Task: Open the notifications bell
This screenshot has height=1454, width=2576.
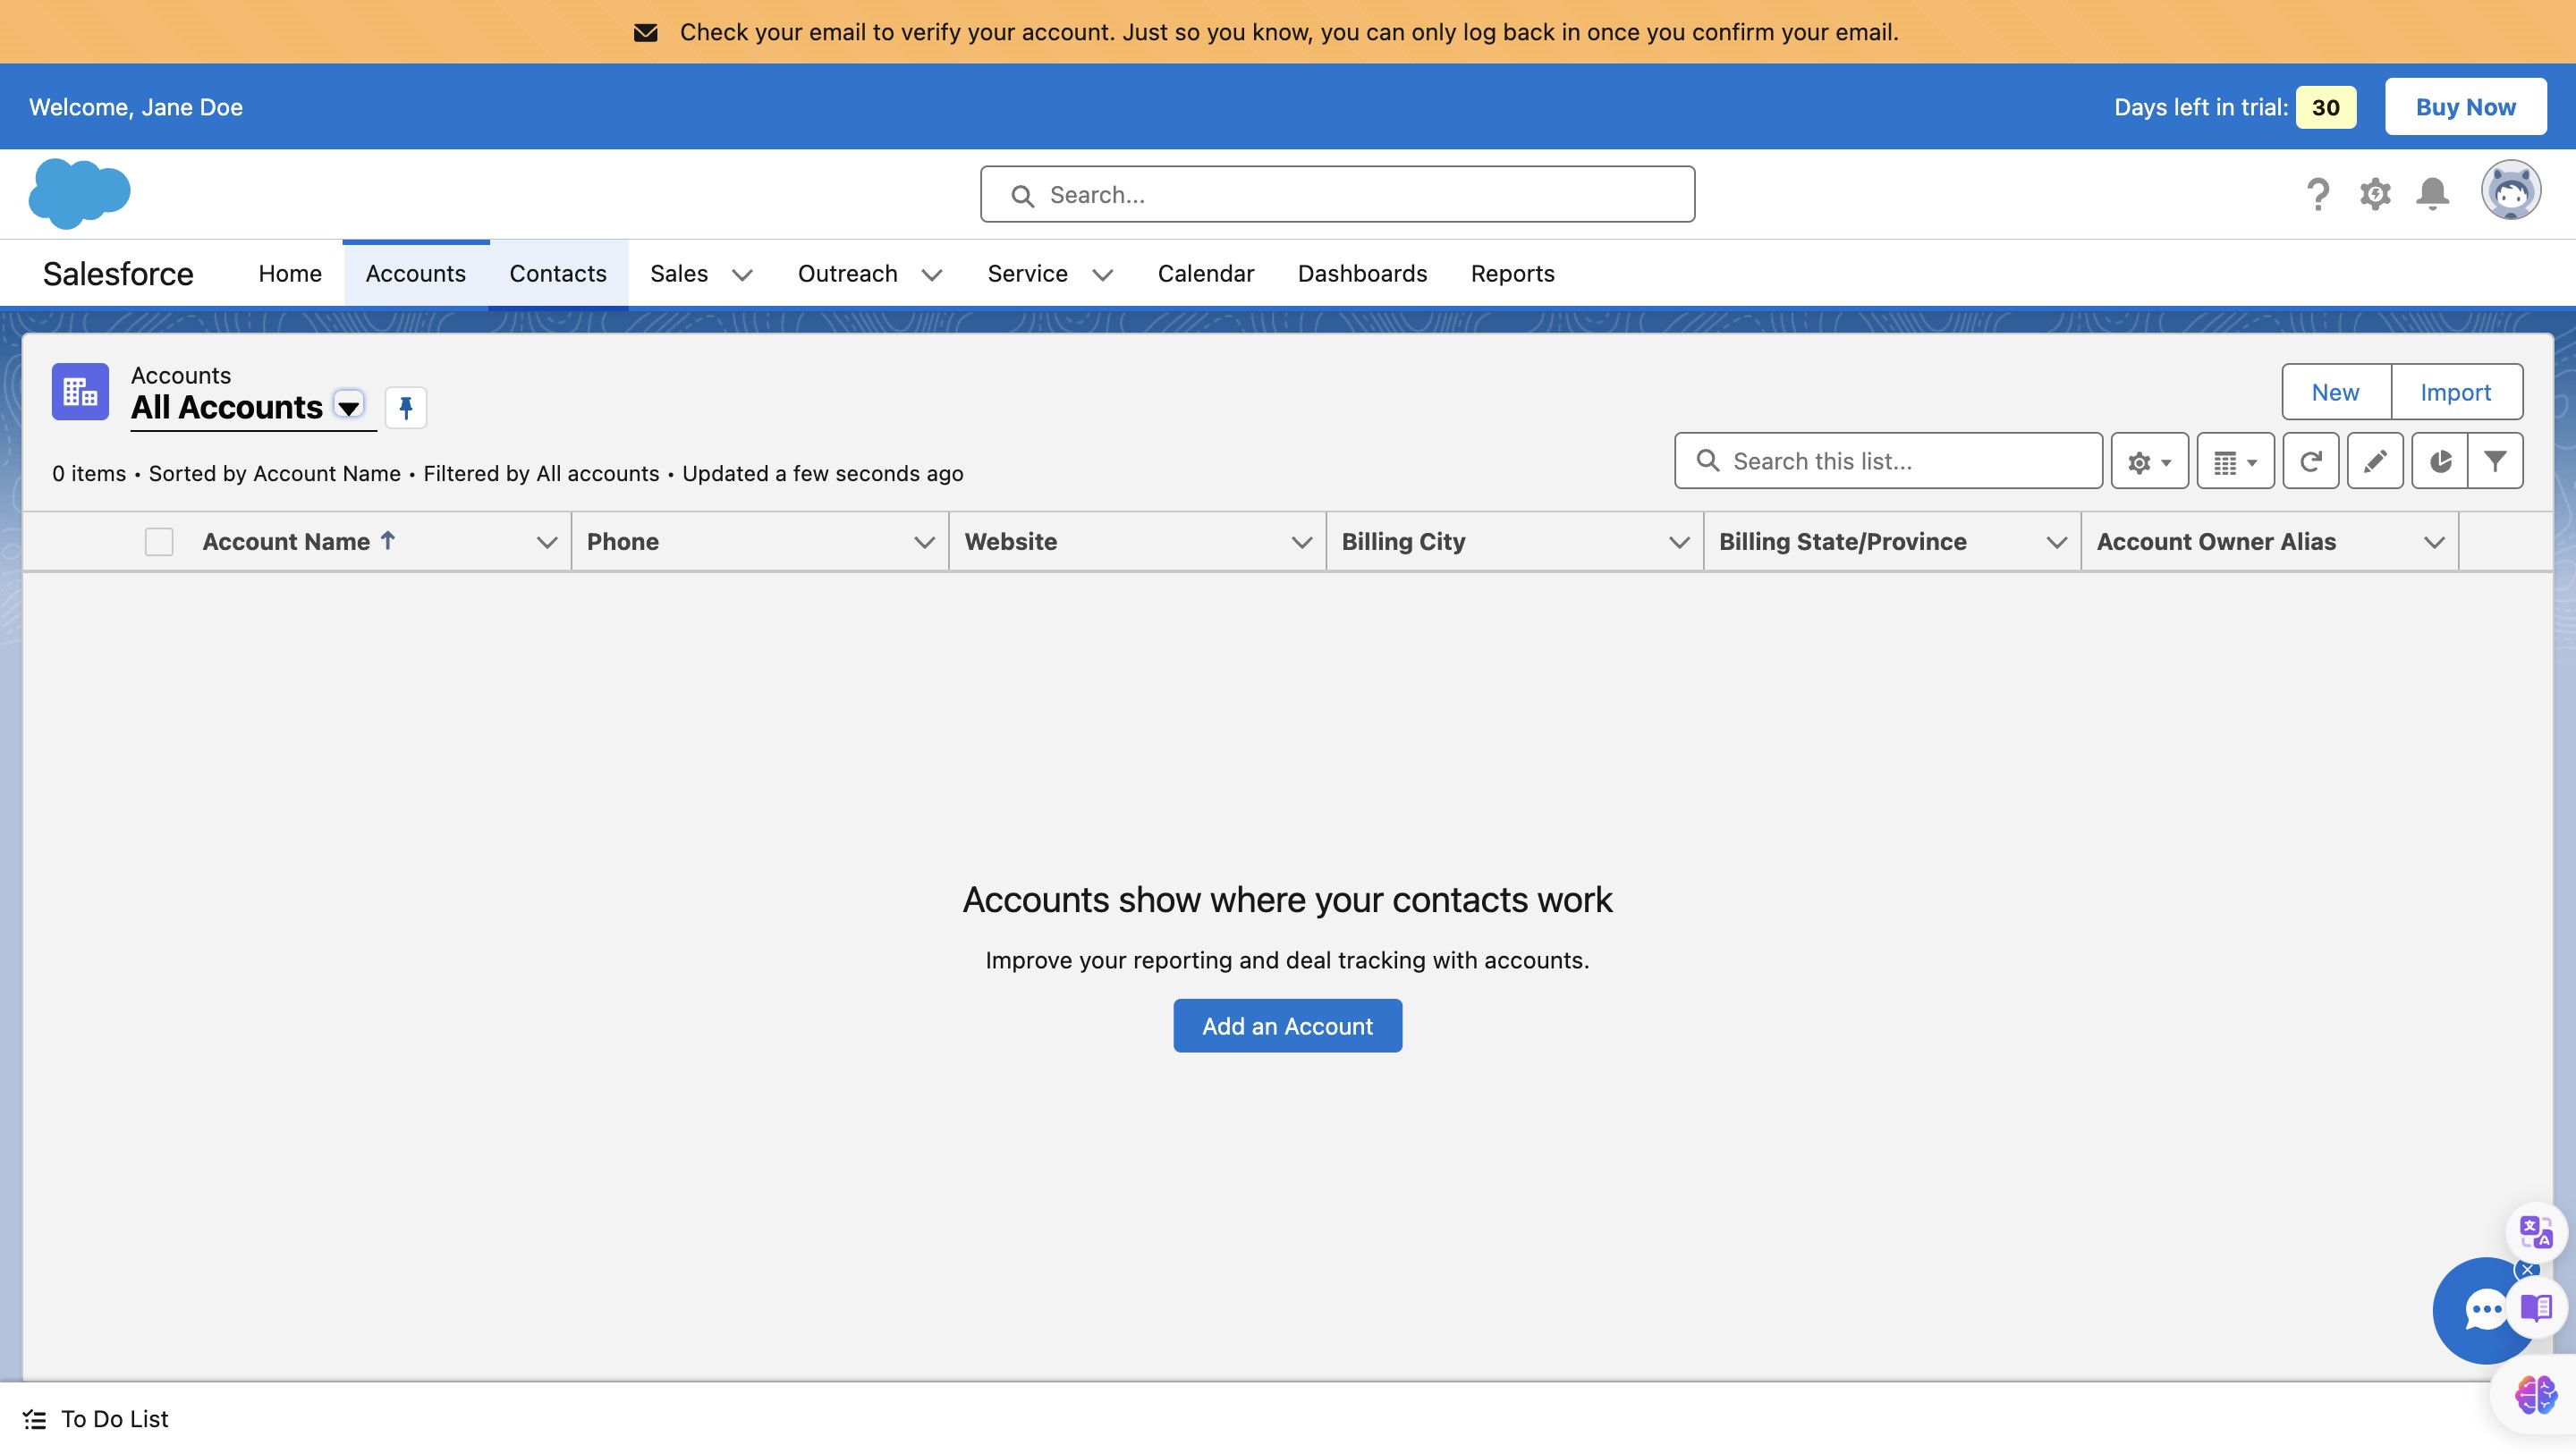Action: (2432, 194)
